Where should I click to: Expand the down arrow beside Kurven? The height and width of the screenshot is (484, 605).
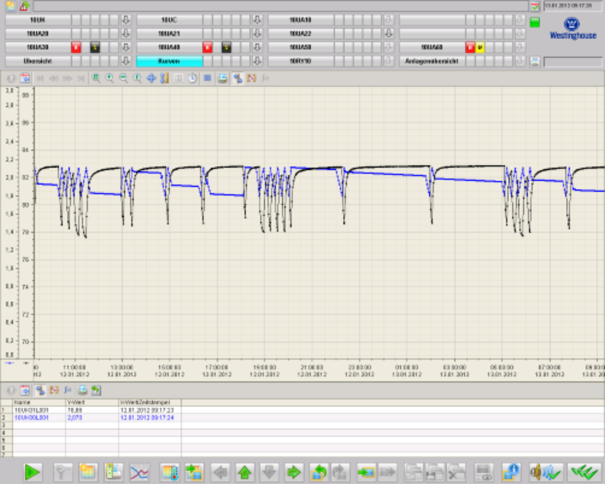click(x=257, y=61)
